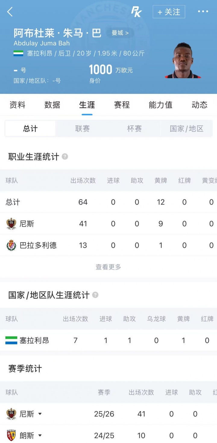Viewport: 217px width, 443px height.
Task: Open the 数据 tab
Action: coord(52,105)
